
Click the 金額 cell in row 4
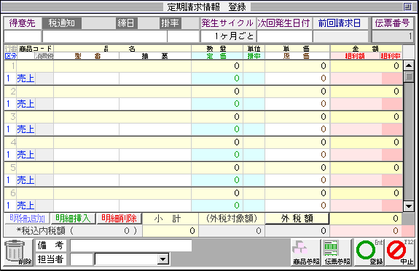pyautogui.click(x=367, y=142)
